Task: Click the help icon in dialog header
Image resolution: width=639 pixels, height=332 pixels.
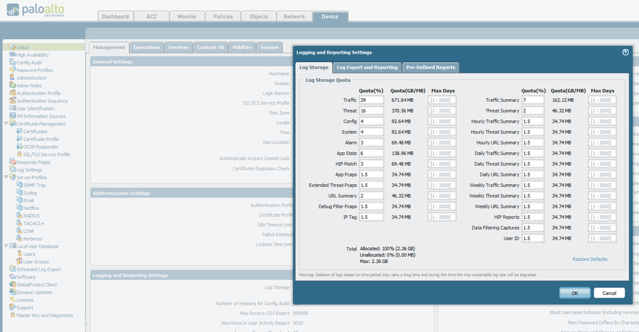Action: pos(625,52)
